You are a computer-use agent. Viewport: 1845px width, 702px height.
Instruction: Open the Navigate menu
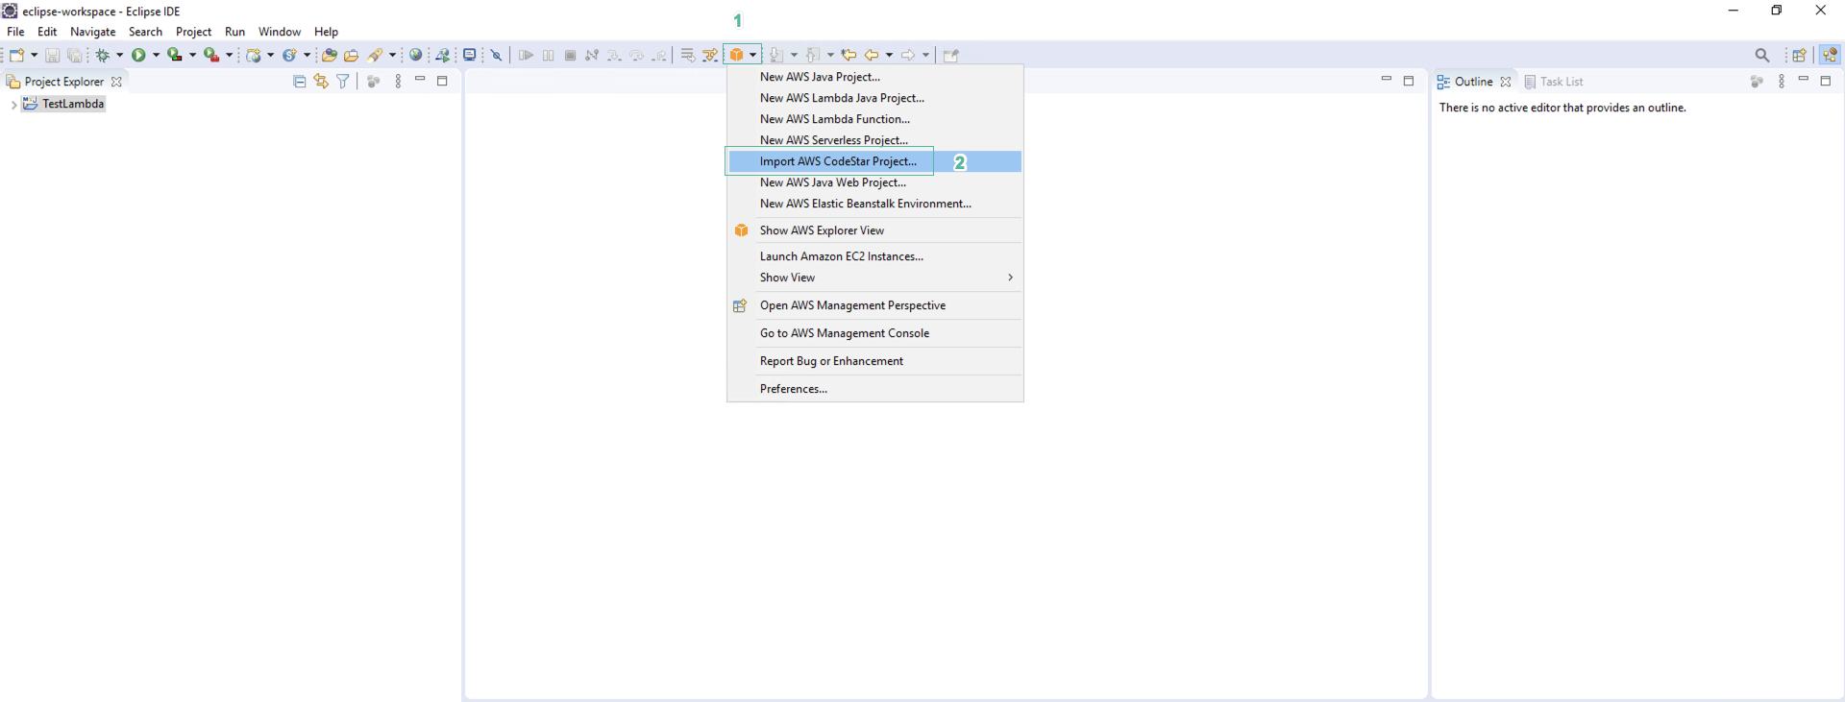click(x=92, y=32)
